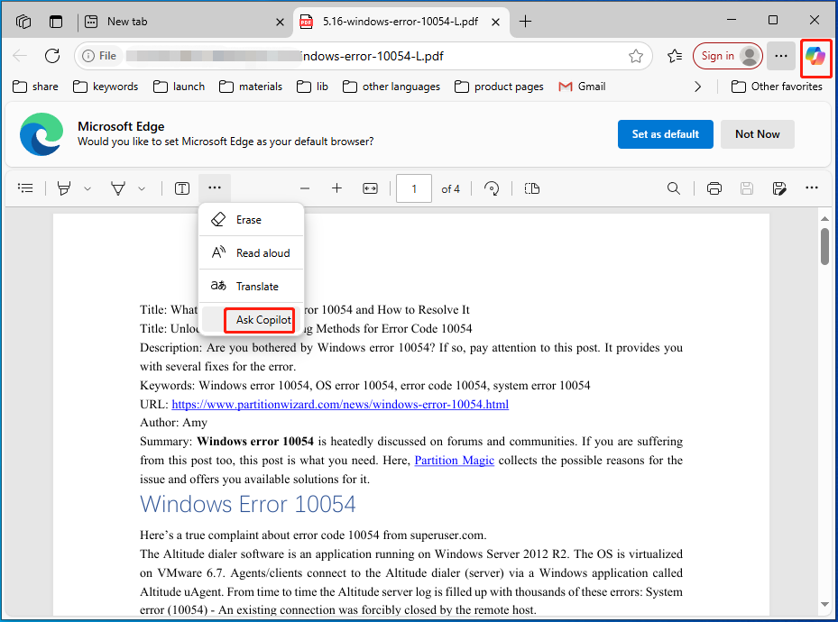
Task: Choose Read aloud from the menu
Action: 251,252
